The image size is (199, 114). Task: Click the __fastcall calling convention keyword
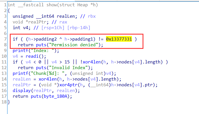click(x=31, y=5)
